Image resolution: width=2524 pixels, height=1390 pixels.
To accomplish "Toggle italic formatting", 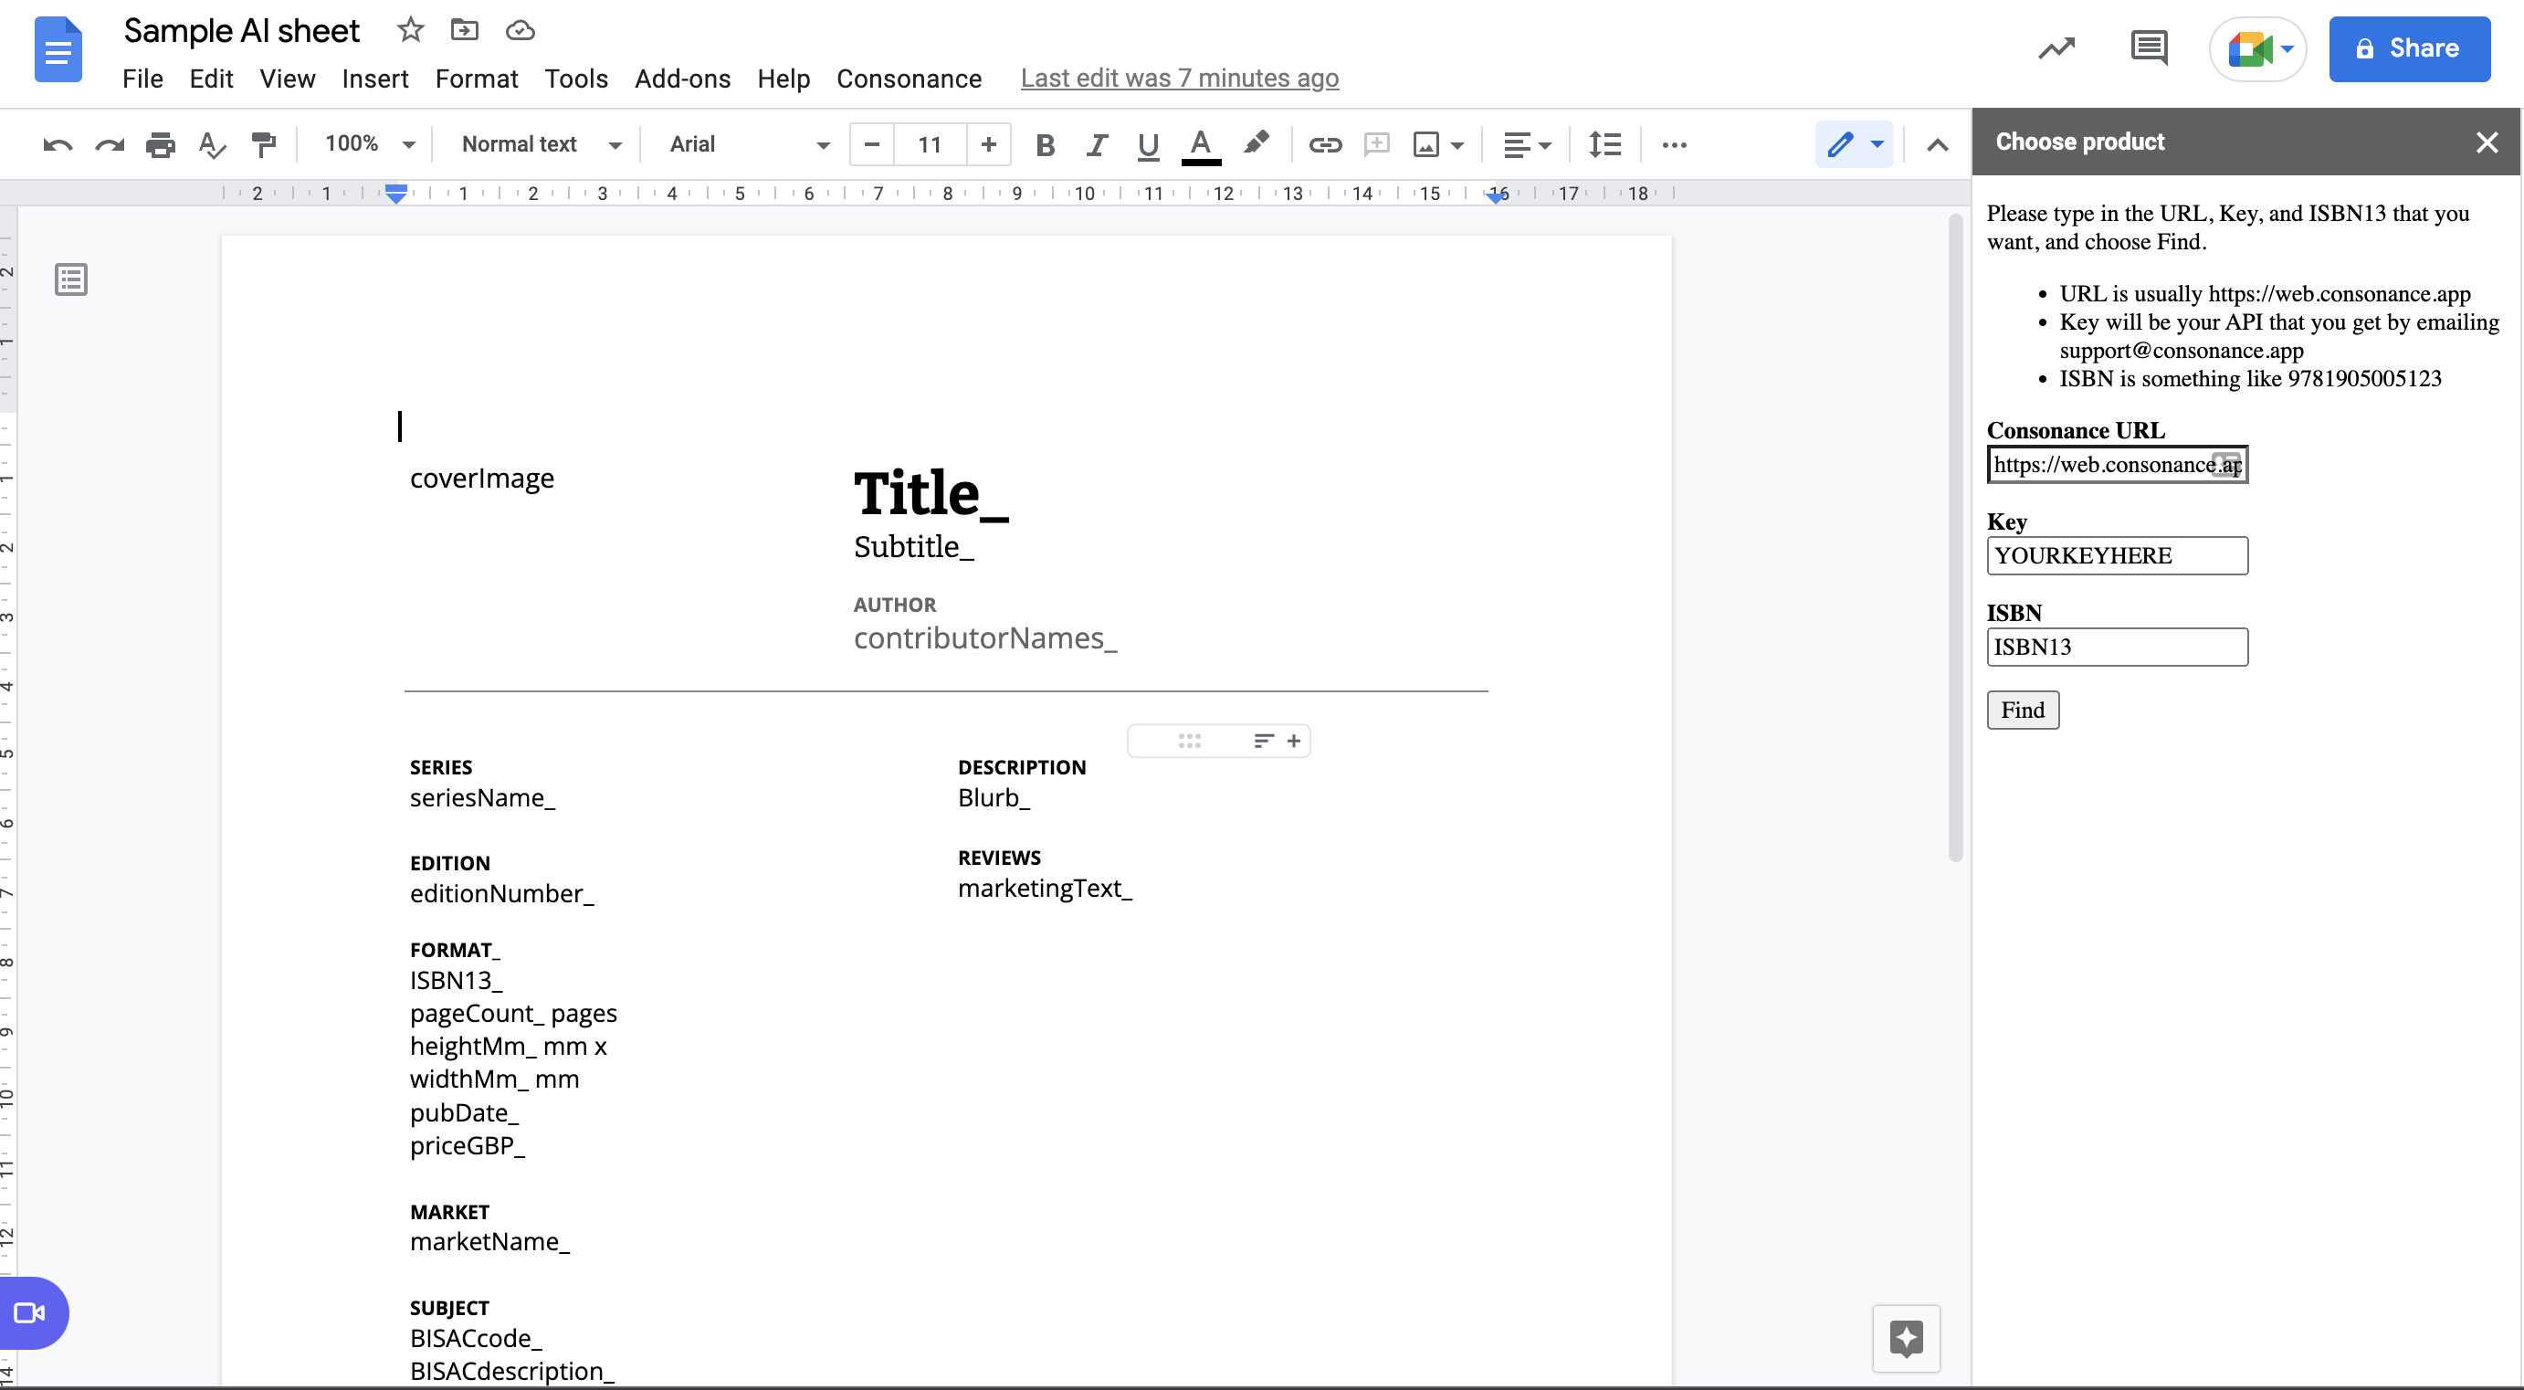I will coord(1097,144).
